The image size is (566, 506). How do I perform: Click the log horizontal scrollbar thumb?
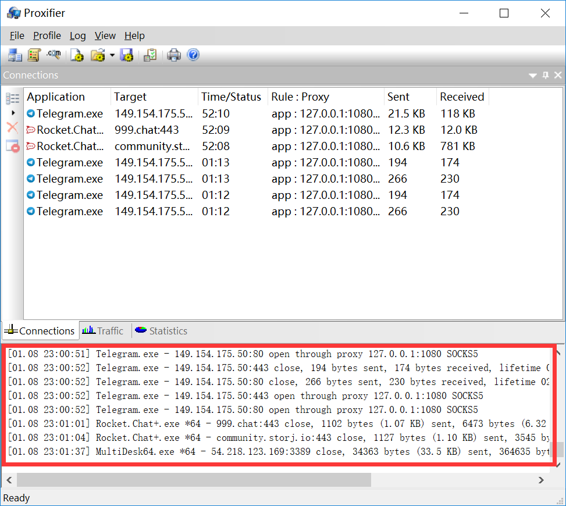194,480
